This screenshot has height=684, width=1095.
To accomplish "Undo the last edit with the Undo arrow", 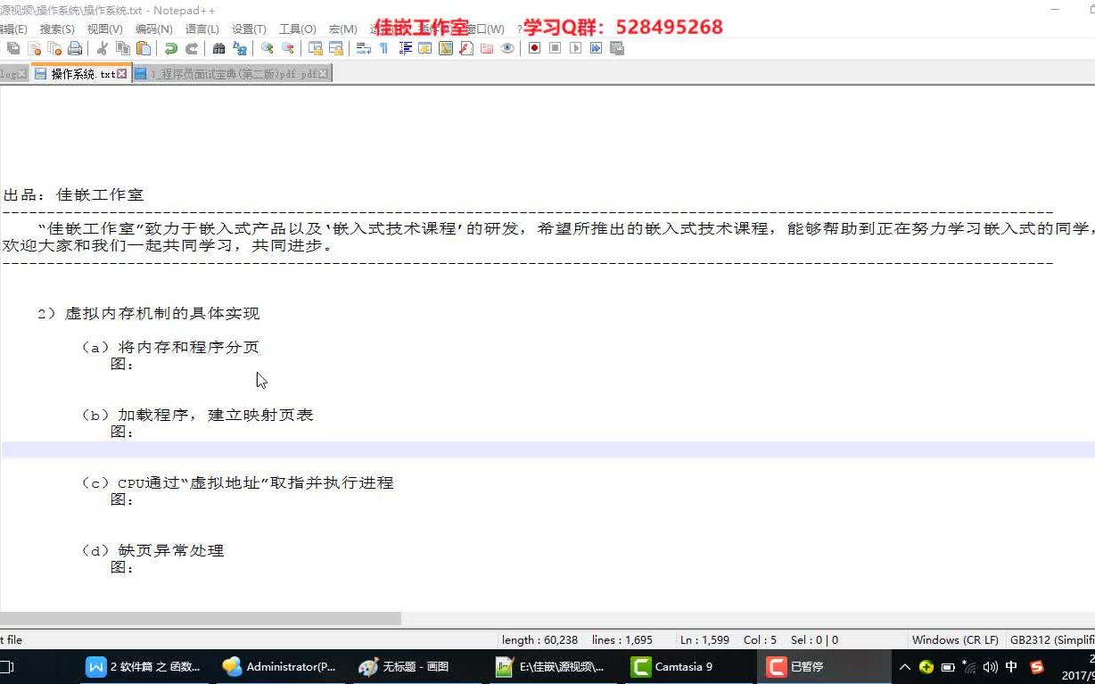I will [169, 49].
